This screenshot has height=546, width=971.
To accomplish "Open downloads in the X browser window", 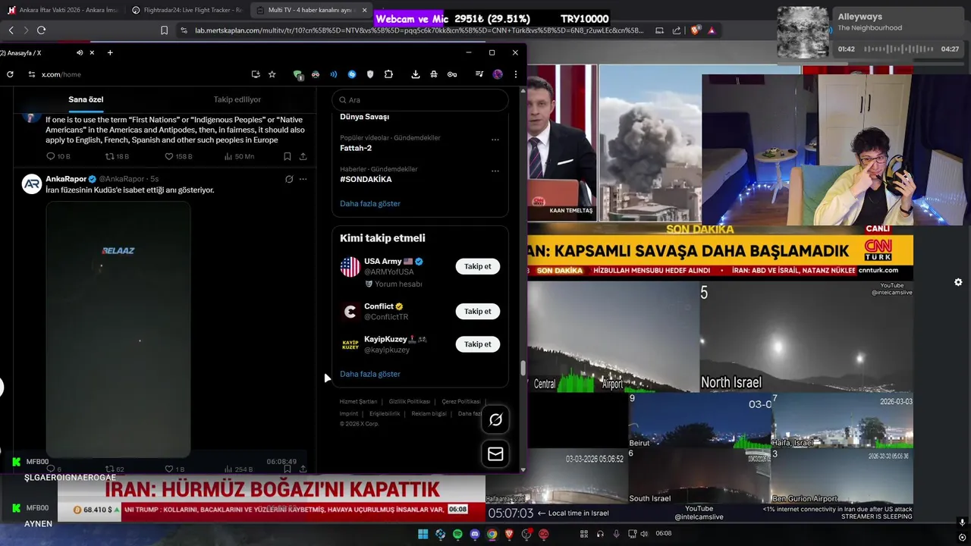I will (416, 74).
